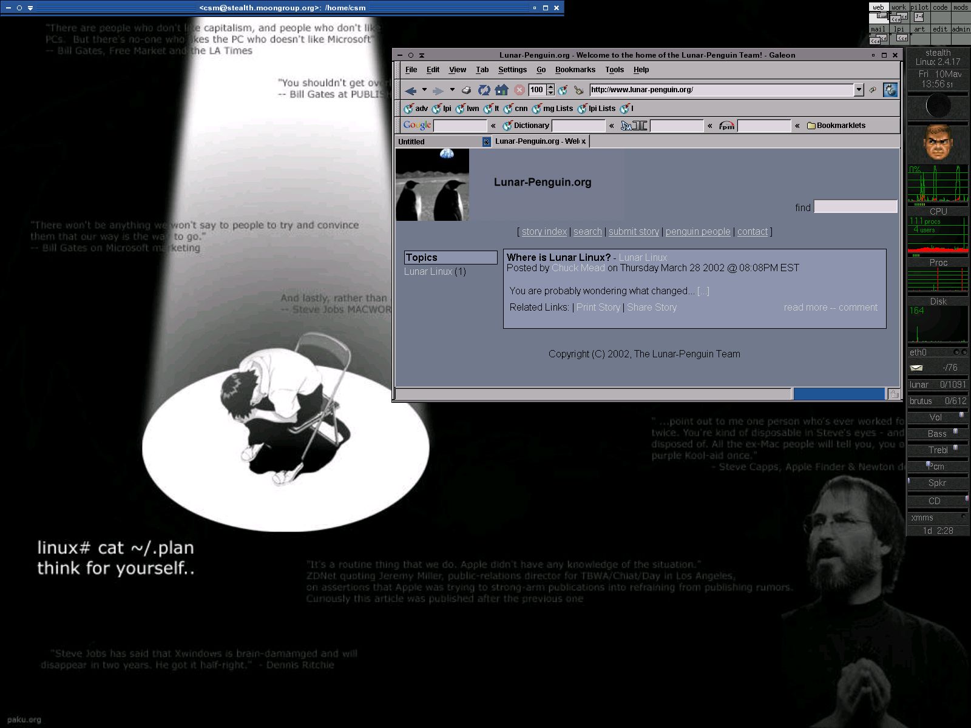Switch to the Untitled tab
This screenshot has height=728, width=971.
[x=437, y=141]
